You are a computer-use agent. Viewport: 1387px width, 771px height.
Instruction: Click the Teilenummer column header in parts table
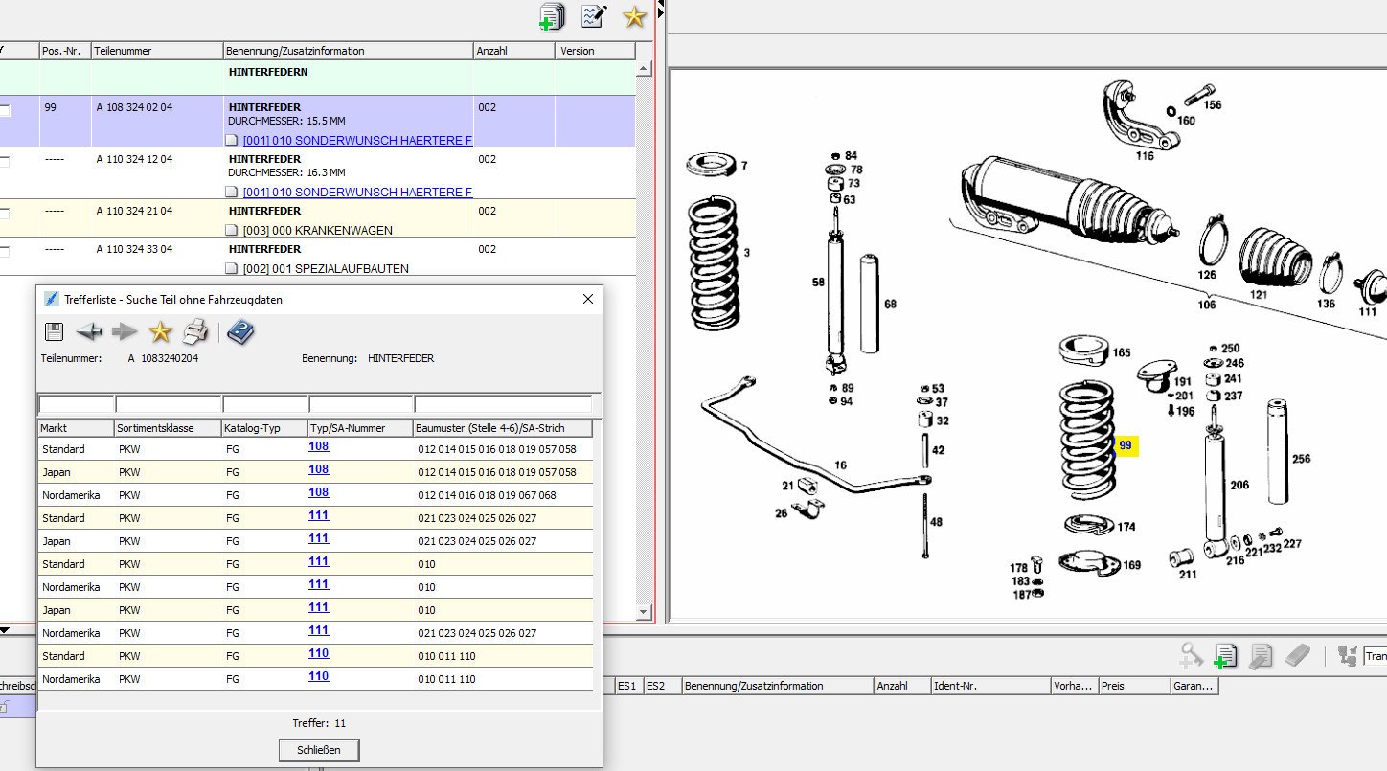(157, 51)
